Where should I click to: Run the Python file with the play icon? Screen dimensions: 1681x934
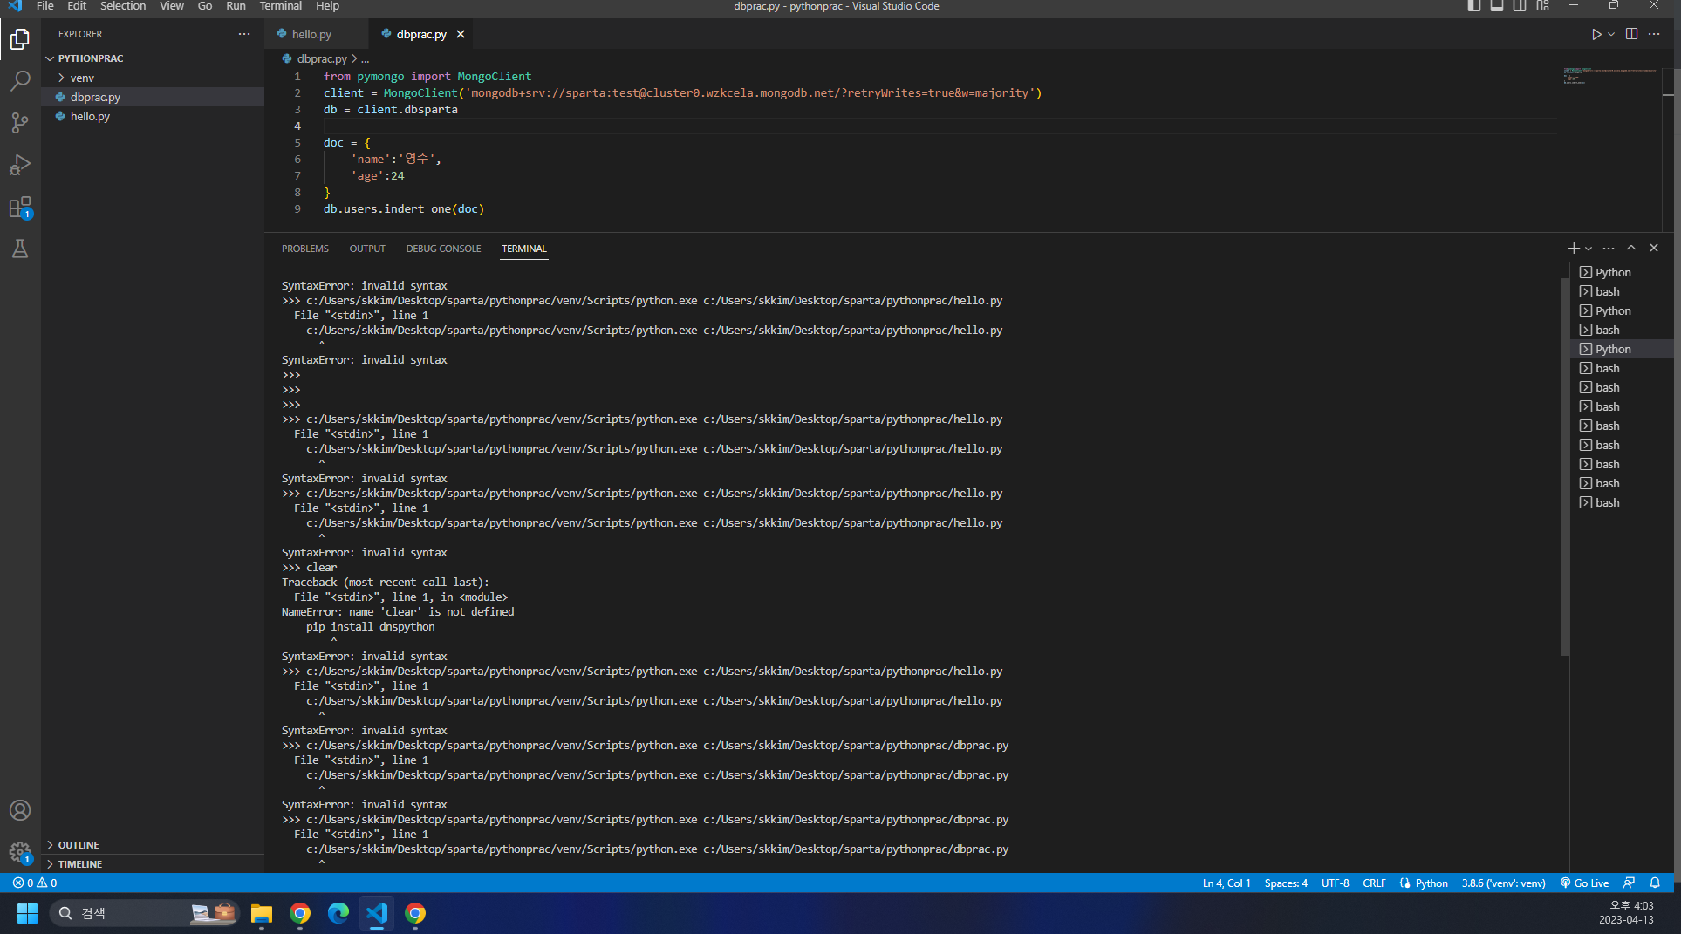1596,34
